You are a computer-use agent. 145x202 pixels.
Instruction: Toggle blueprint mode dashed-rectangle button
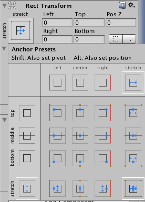[x=116, y=39]
